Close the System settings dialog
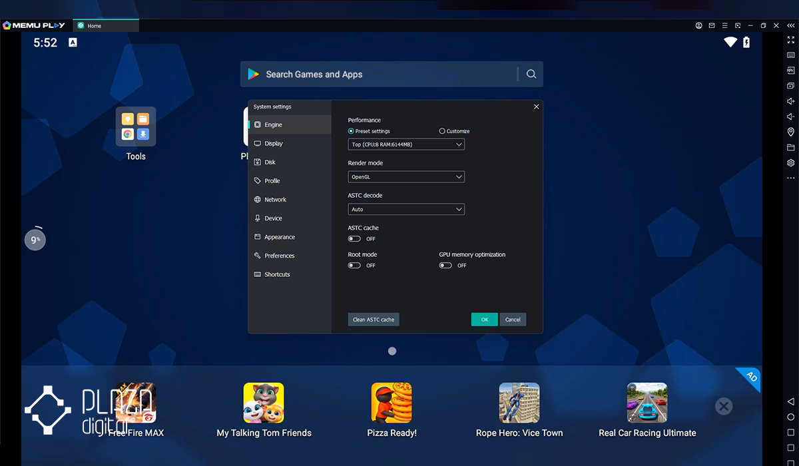The height and width of the screenshot is (466, 799). [x=537, y=107]
